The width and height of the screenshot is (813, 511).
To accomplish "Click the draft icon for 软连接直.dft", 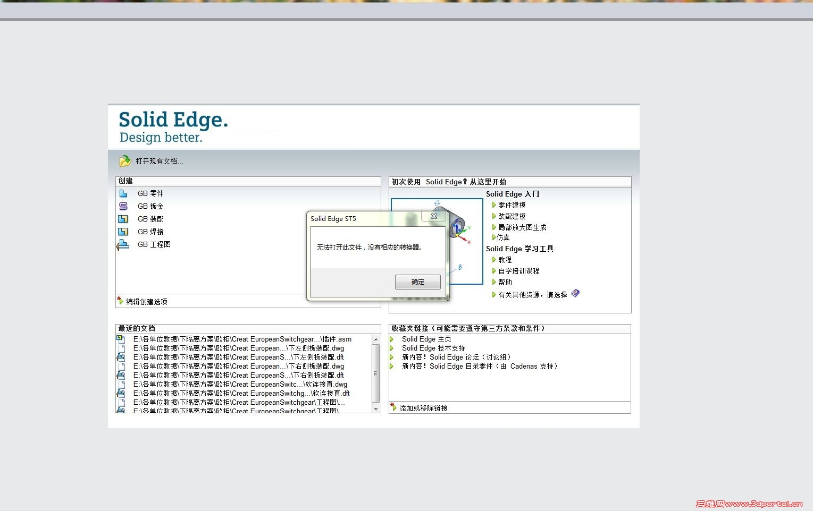I will [121, 393].
